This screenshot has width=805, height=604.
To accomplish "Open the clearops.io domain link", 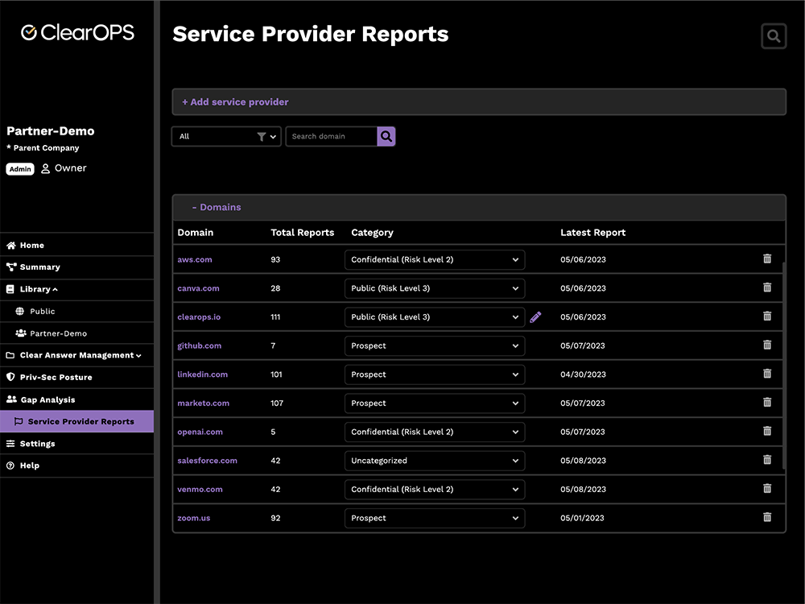I will pyautogui.click(x=199, y=317).
